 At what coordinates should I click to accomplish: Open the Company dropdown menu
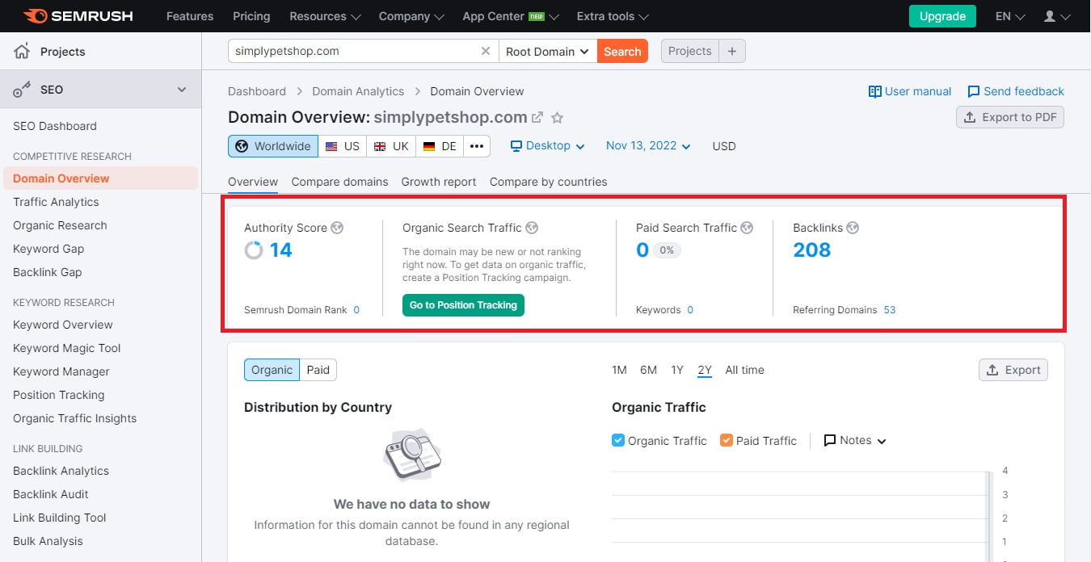[x=412, y=16]
